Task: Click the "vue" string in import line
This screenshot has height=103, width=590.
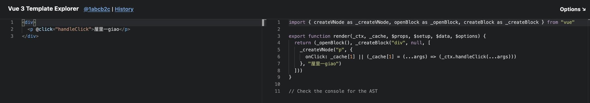Action: pyautogui.click(x=568, y=22)
